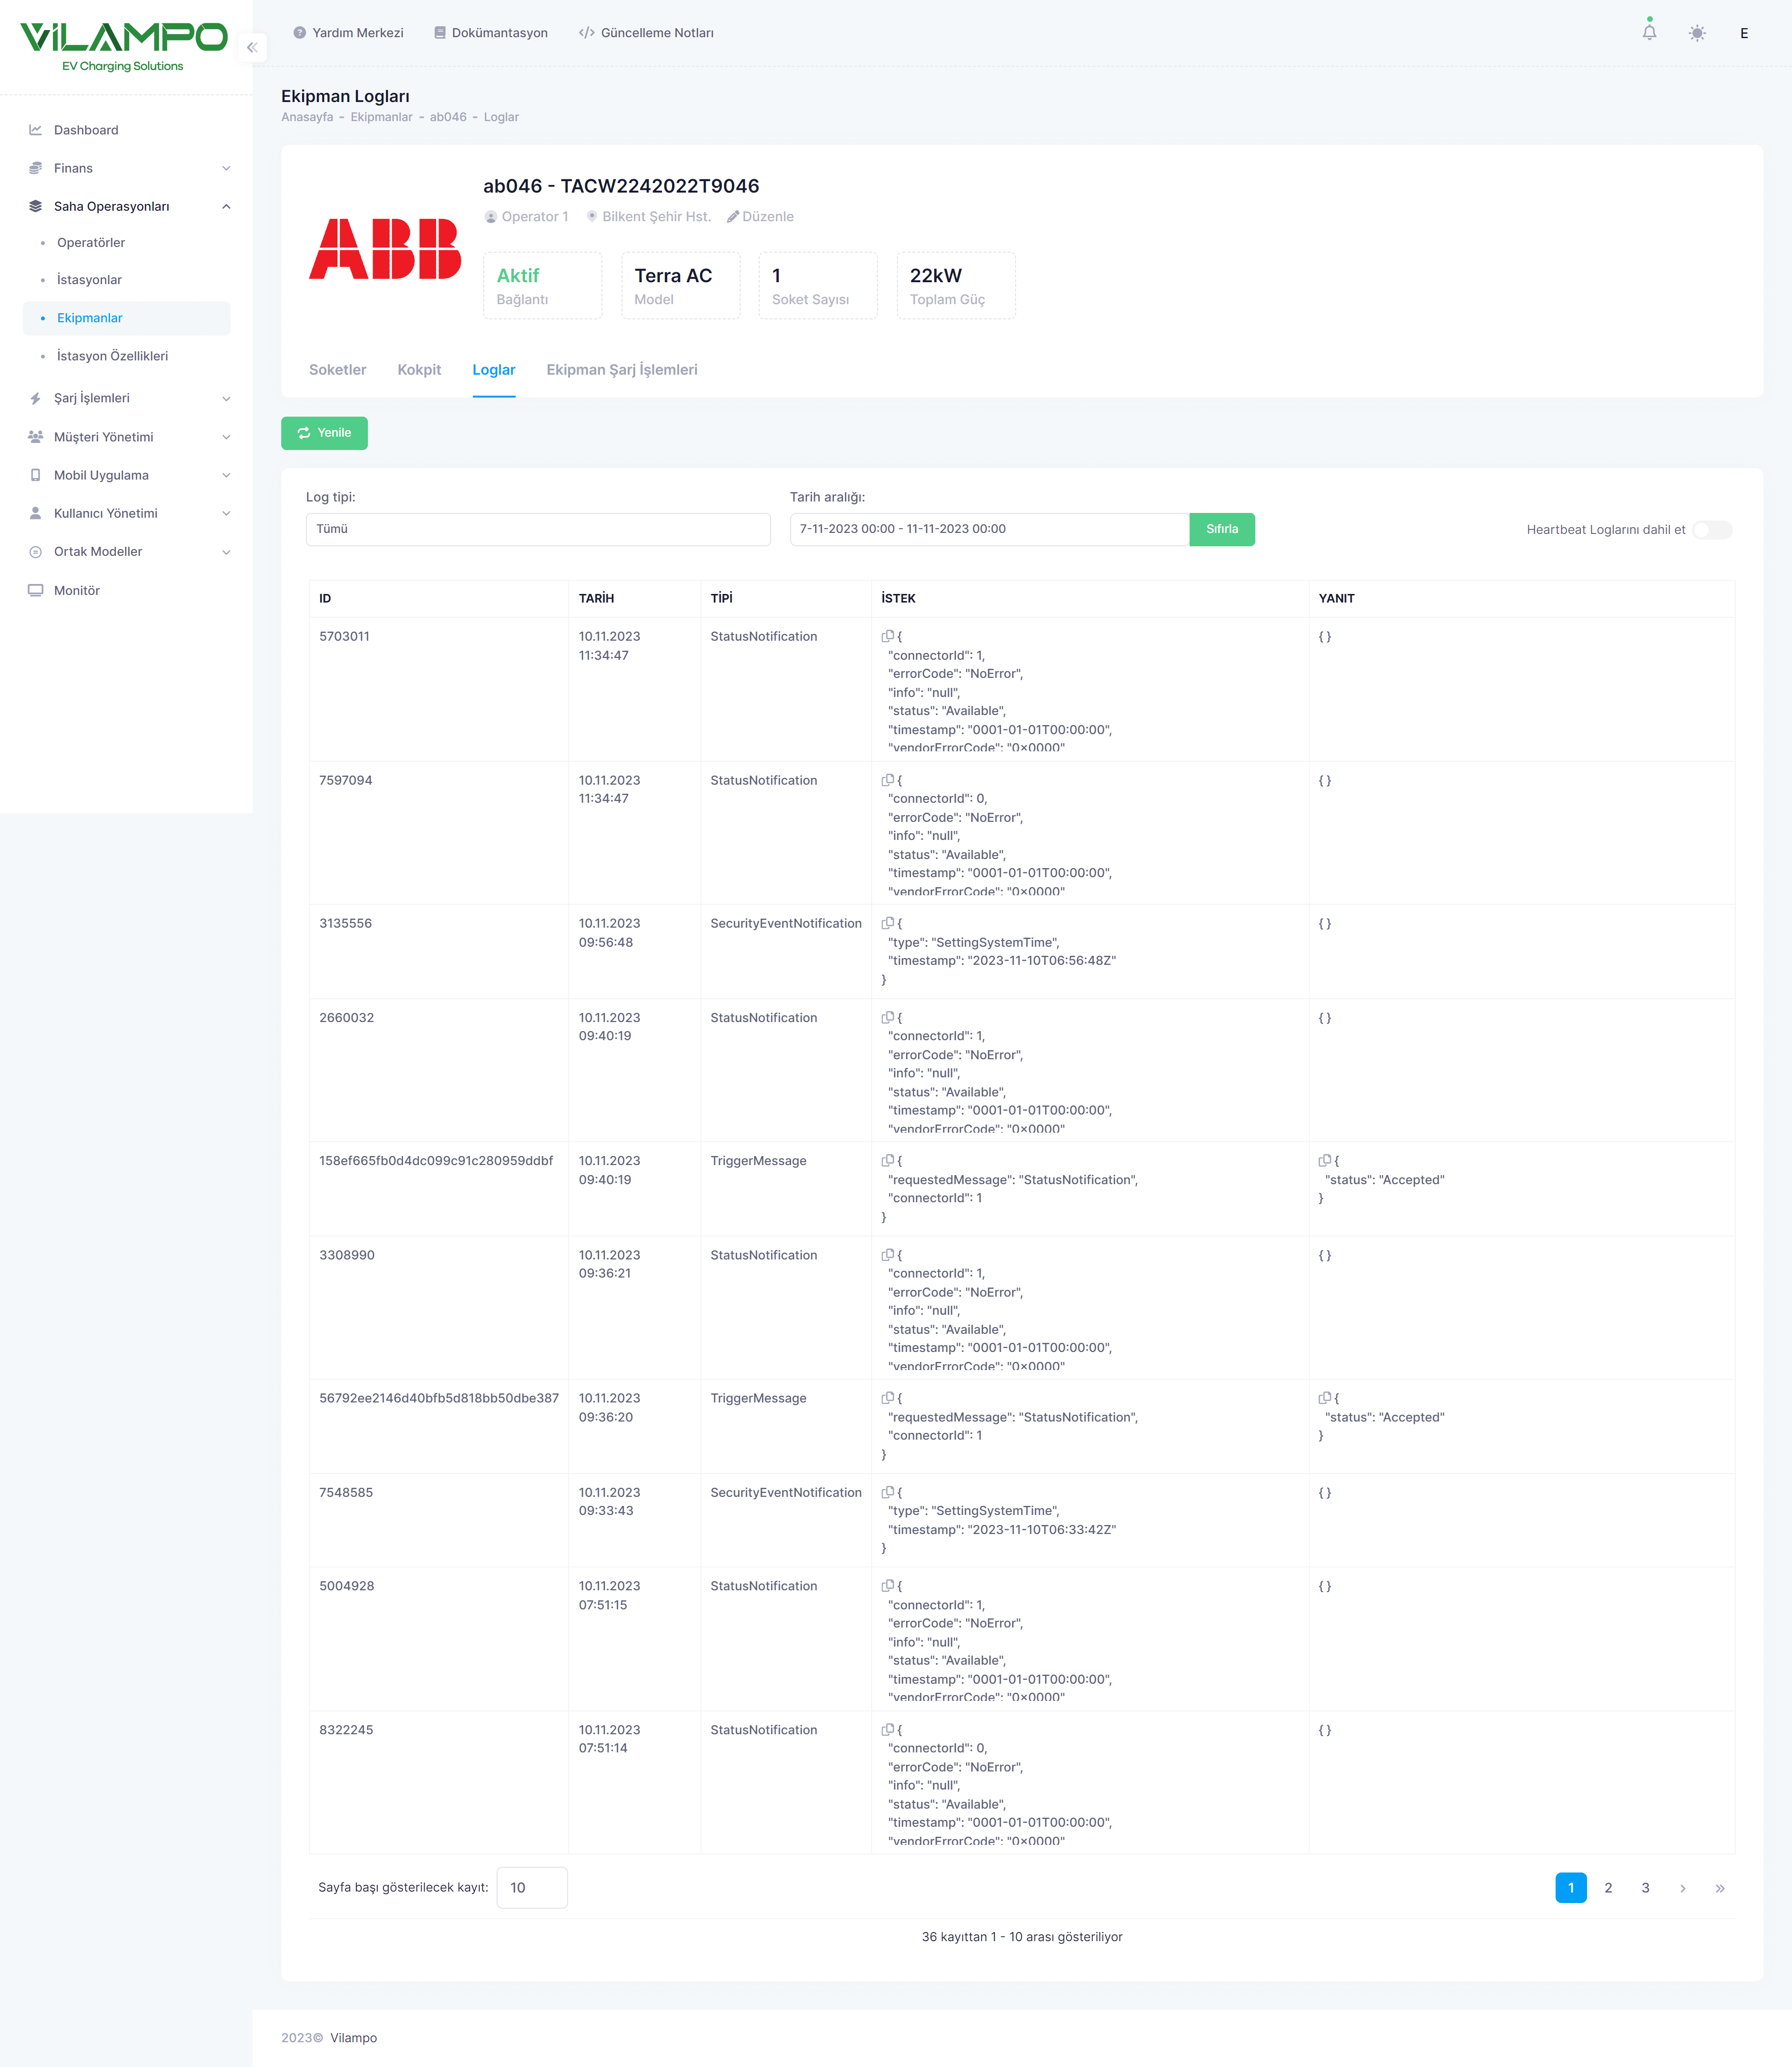Image resolution: width=1792 pixels, height=2067 pixels.
Task: Click the Vilampo logo
Action: (124, 47)
